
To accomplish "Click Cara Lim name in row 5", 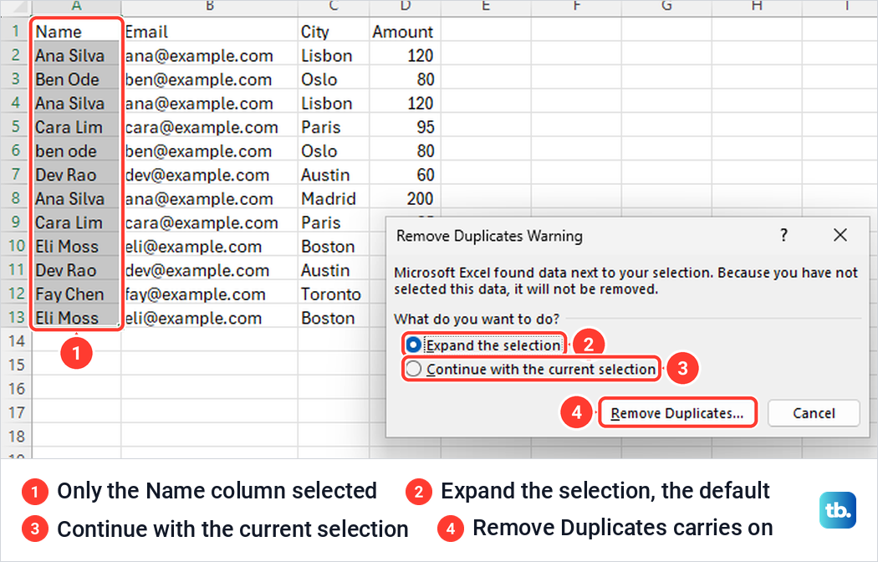I will pos(77,126).
